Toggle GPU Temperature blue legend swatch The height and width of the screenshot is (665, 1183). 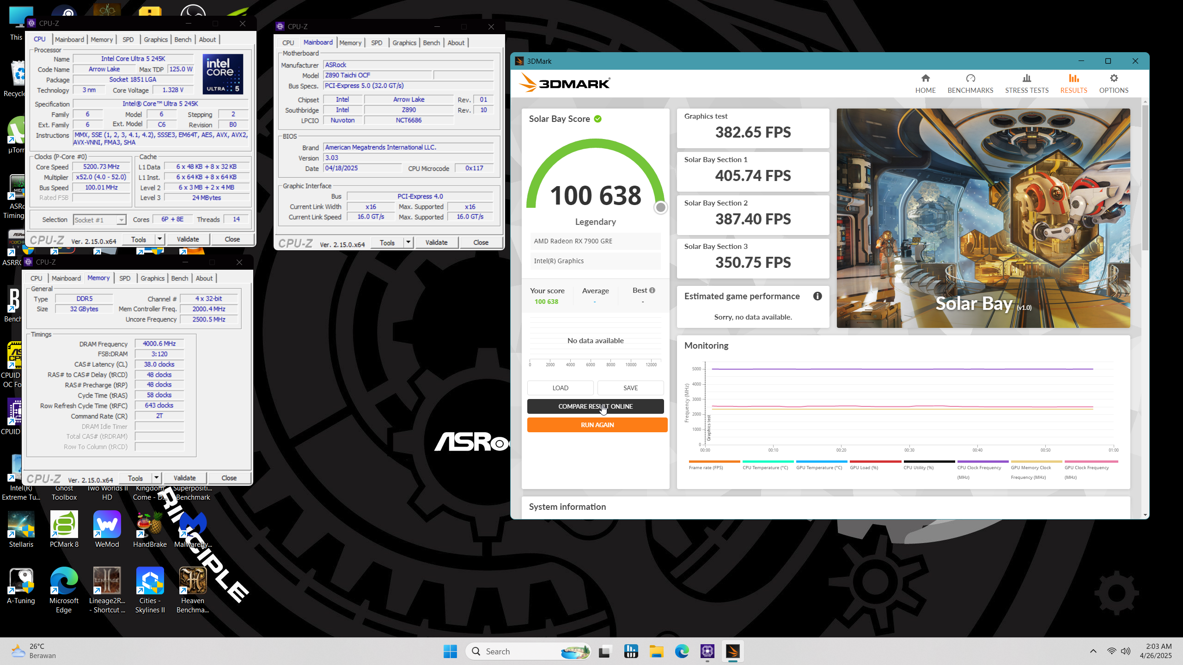(x=822, y=461)
